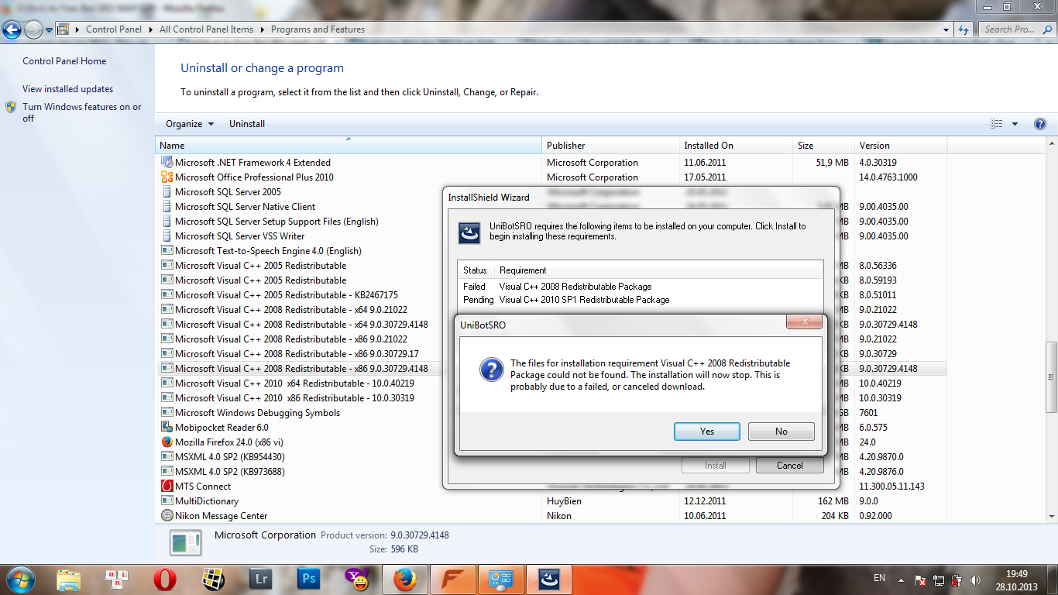Open the Windows Start menu
Screen dimensions: 1058x595
(20, 579)
